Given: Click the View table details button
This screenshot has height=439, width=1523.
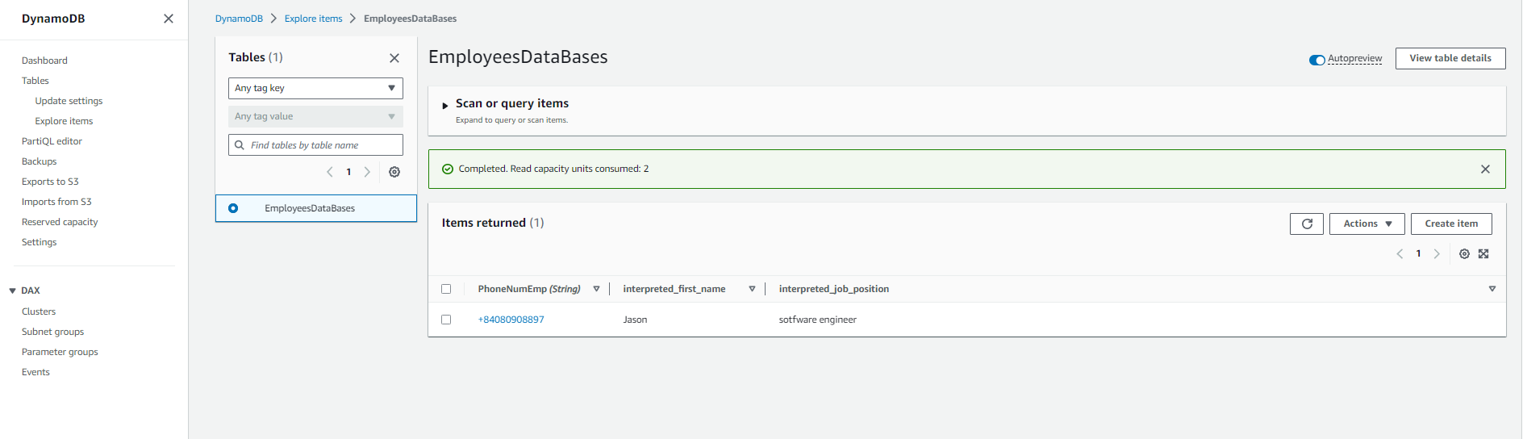Looking at the screenshot, I should (x=1450, y=58).
